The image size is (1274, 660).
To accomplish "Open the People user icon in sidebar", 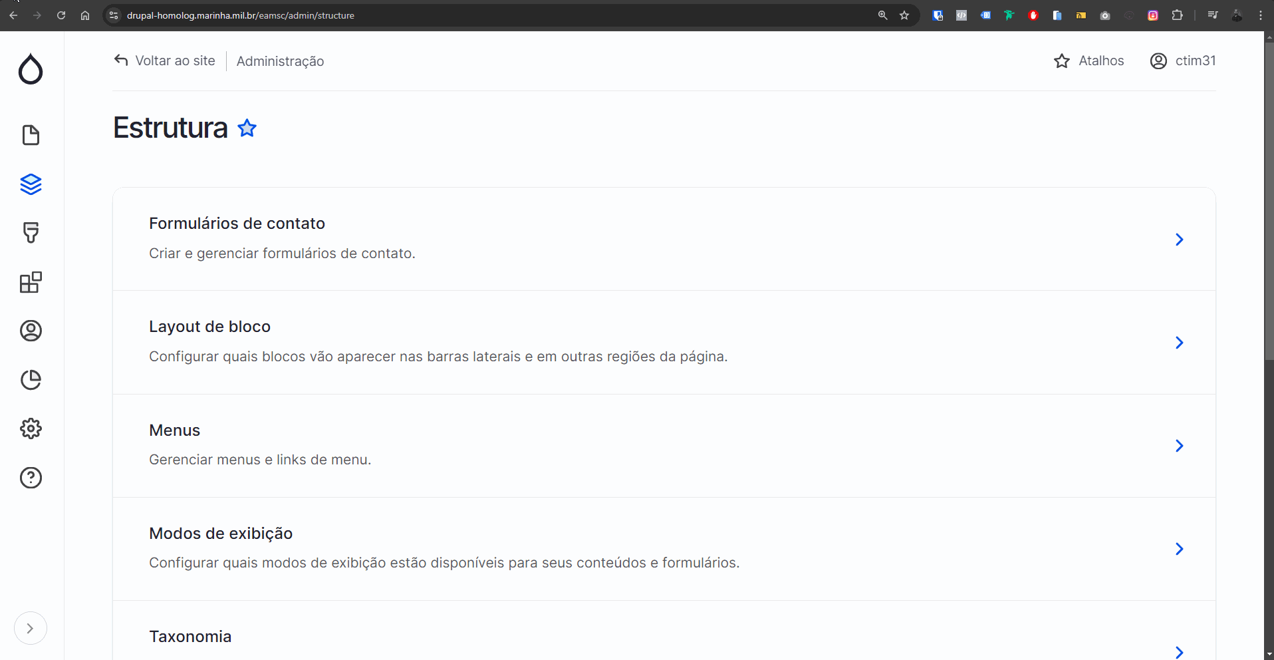I will [31, 331].
